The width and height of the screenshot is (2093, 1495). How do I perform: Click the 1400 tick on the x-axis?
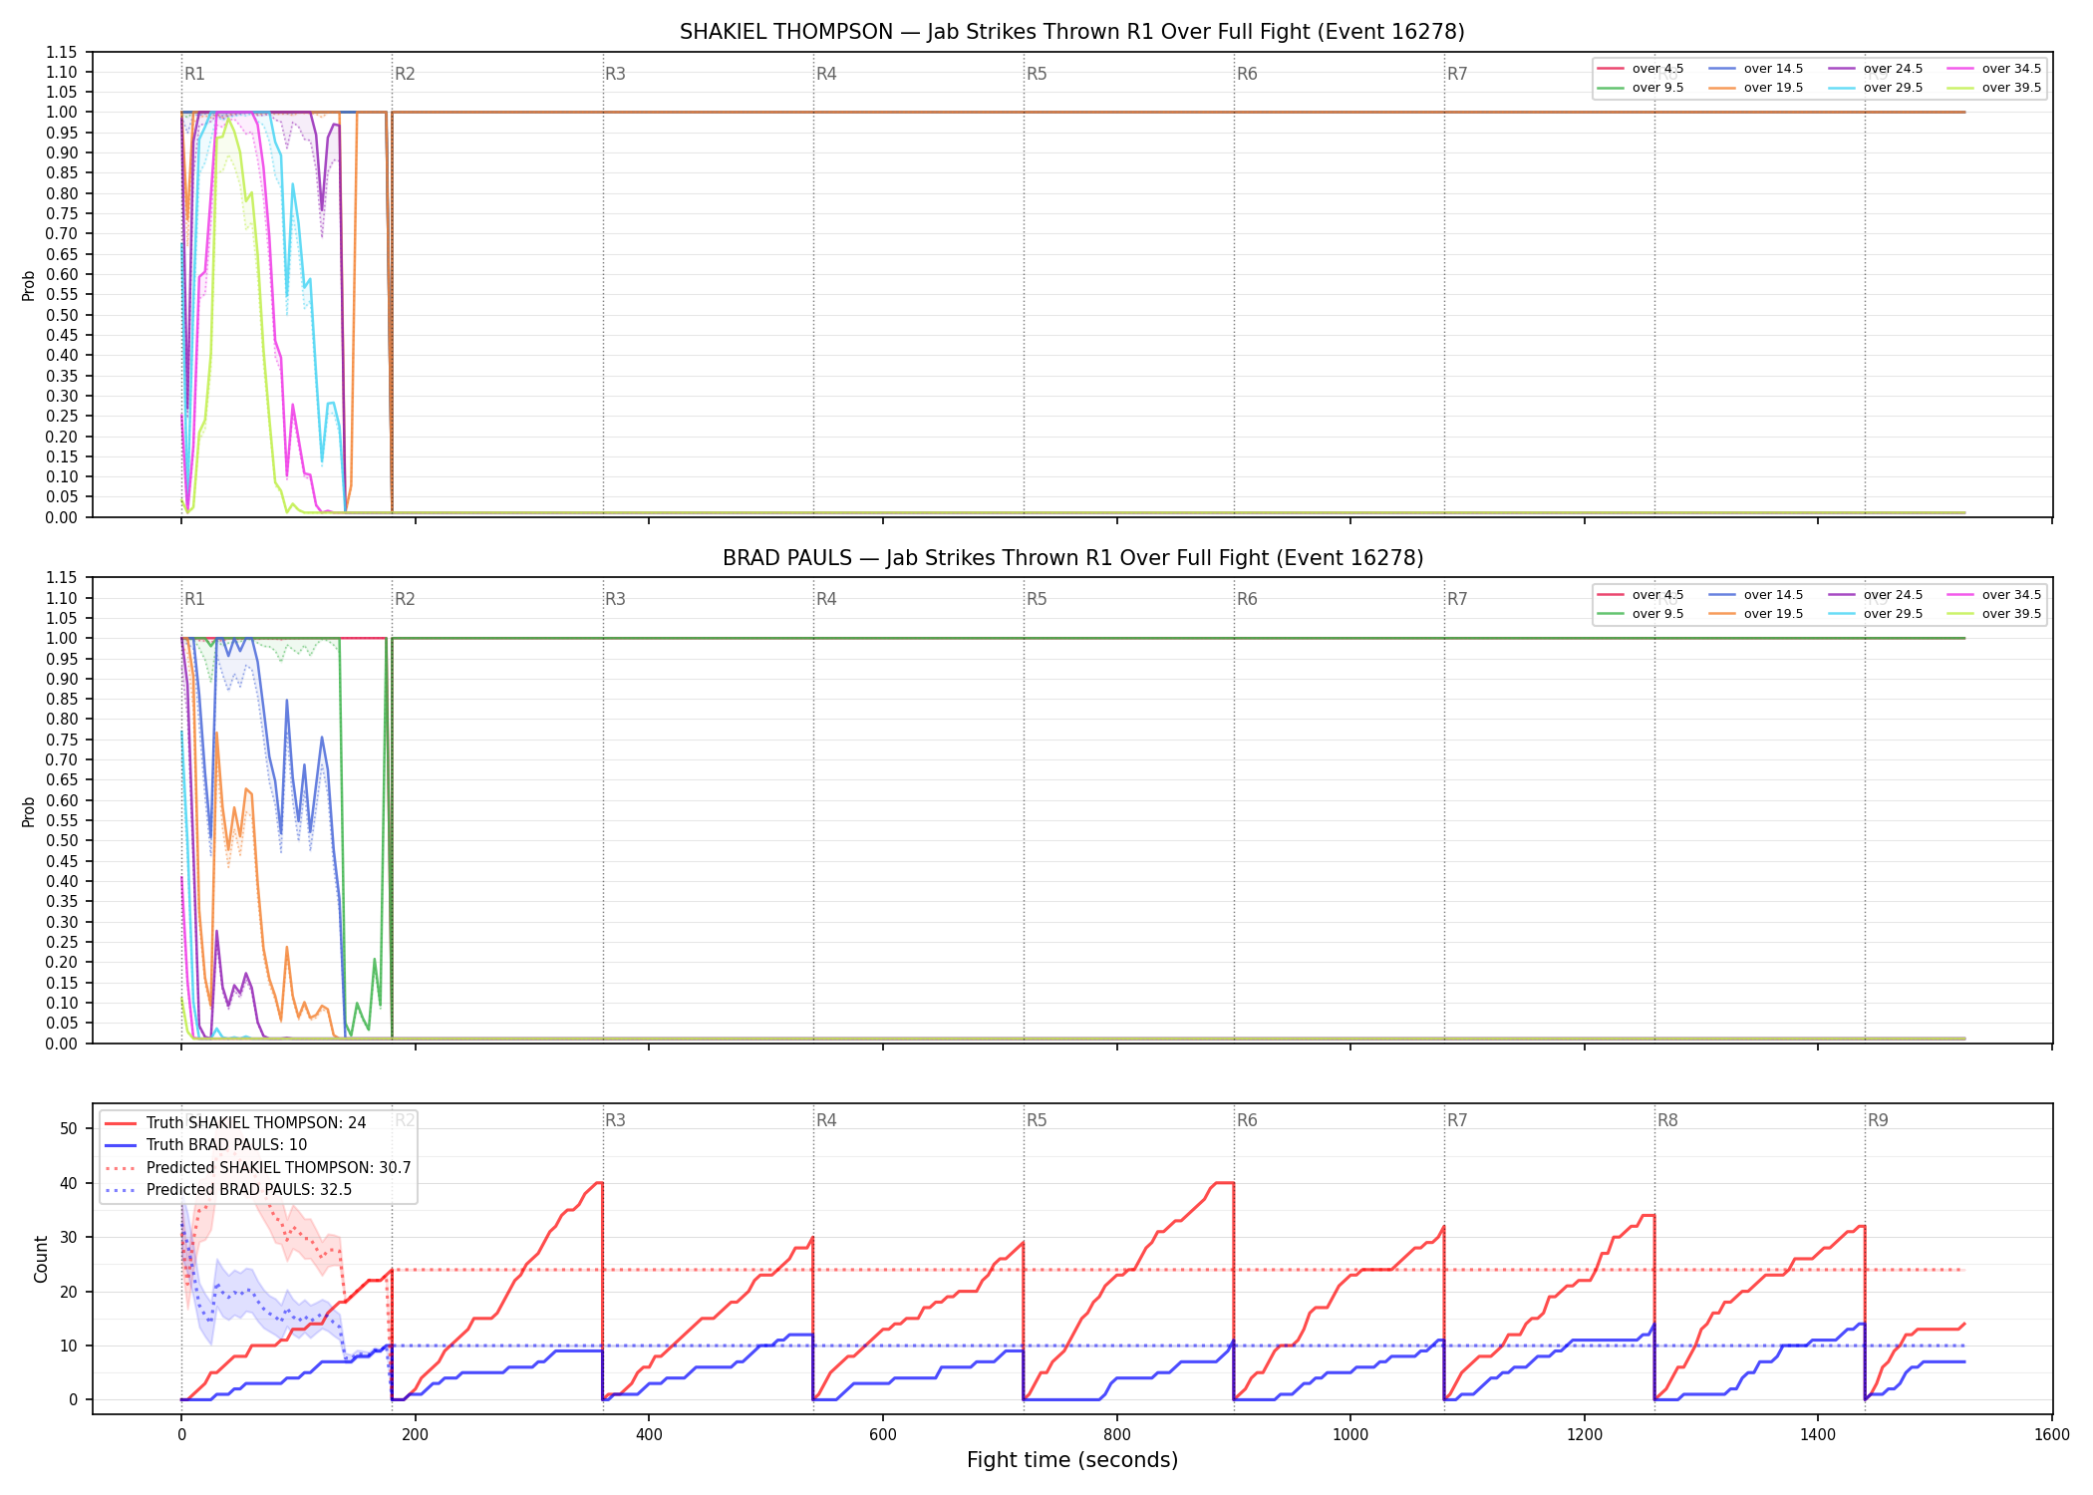pos(1818,1435)
